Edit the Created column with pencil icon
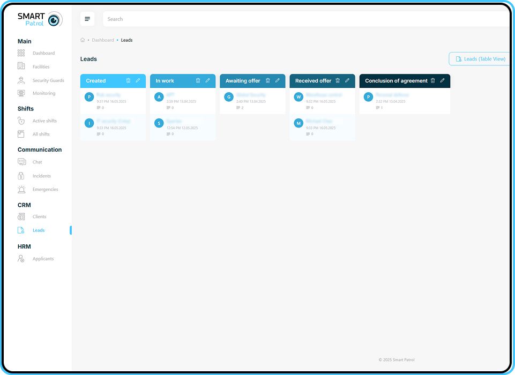This screenshot has width=515, height=375. (x=138, y=81)
